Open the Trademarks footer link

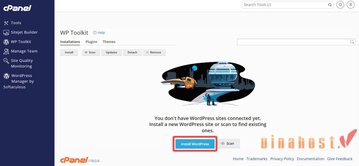point(257,159)
